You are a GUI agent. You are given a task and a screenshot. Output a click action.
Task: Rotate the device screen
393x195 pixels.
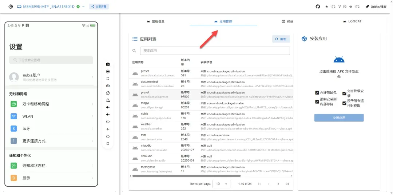click(x=108, y=93)
